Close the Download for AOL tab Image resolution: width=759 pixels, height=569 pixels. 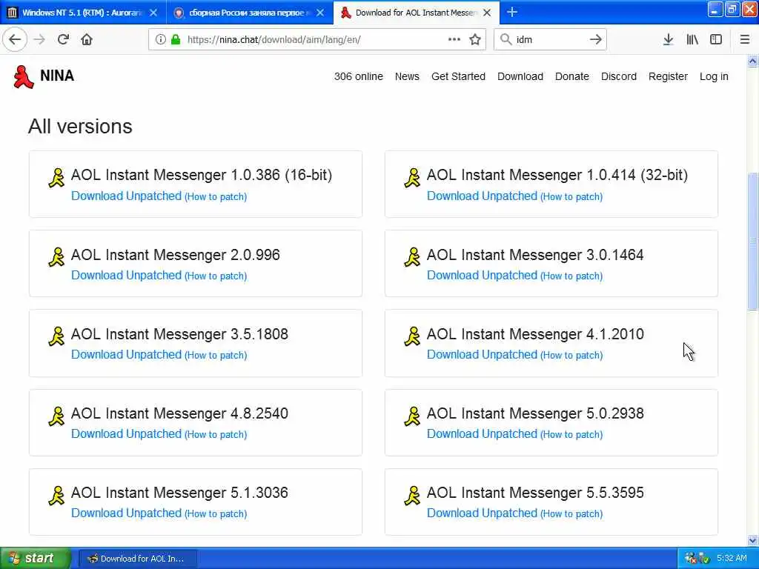(x=488, y=13)
